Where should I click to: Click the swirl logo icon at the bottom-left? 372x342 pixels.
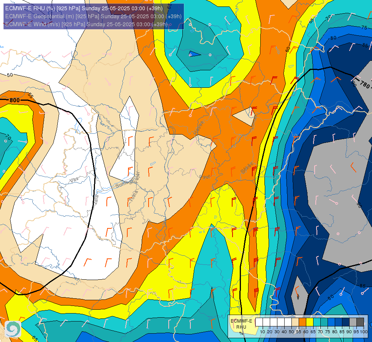[x=13, y=329]
